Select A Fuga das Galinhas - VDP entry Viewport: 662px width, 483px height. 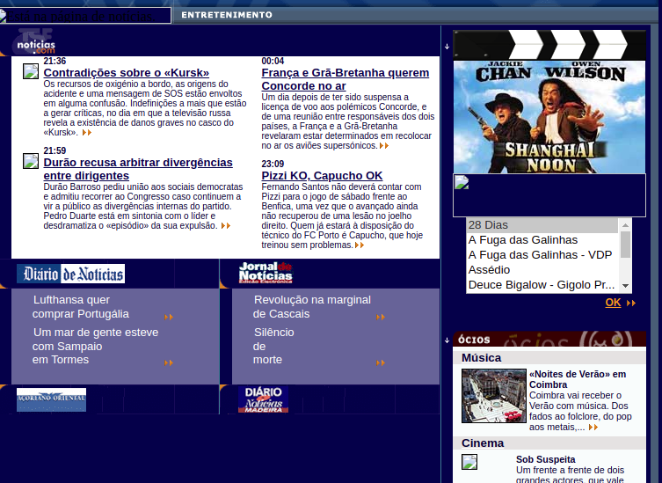coord(542,255)
